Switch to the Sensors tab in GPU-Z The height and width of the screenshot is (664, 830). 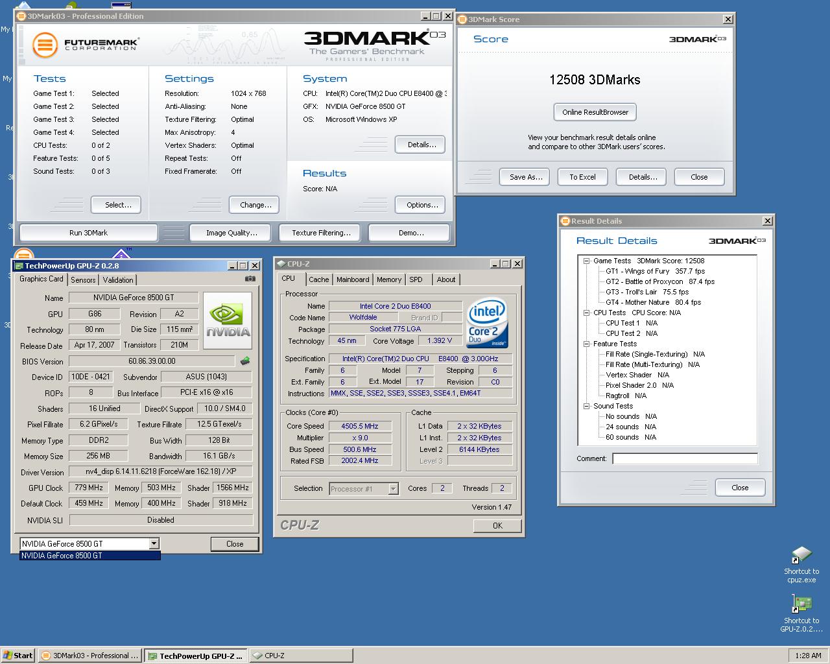pyautogui.click(x=83, y=280)
